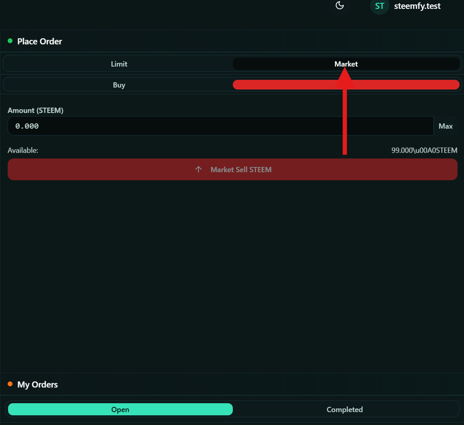Click the Max amount button
The height and width of the screenshot is (425, 464).
coord(445,126)
